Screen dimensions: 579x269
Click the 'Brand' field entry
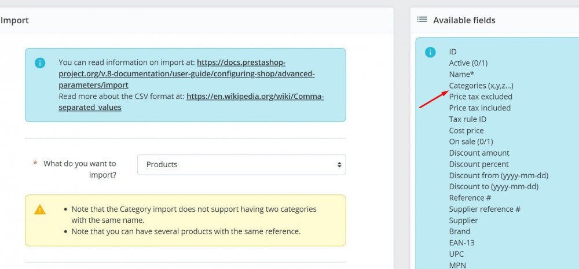[x=460, y=231]
